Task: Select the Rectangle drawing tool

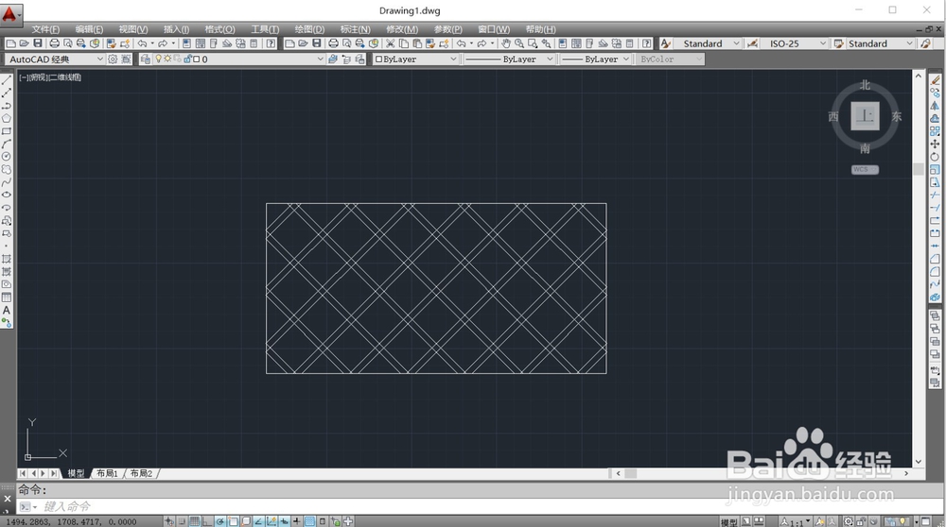Action: [x=7, y=131]
